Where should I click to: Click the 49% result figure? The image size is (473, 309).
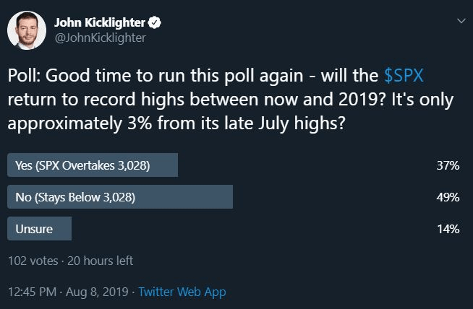448,197
